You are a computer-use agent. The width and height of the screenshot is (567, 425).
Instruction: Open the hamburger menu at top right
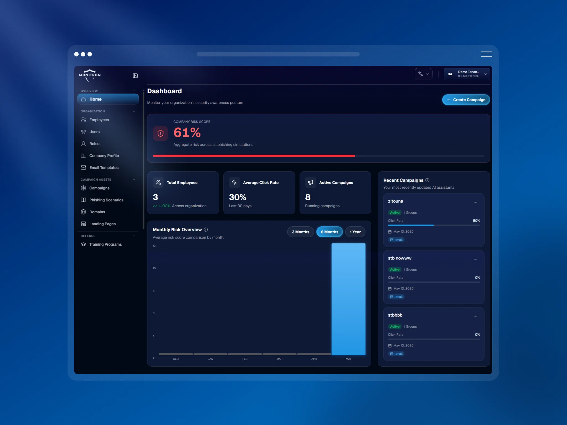point(486,54)
